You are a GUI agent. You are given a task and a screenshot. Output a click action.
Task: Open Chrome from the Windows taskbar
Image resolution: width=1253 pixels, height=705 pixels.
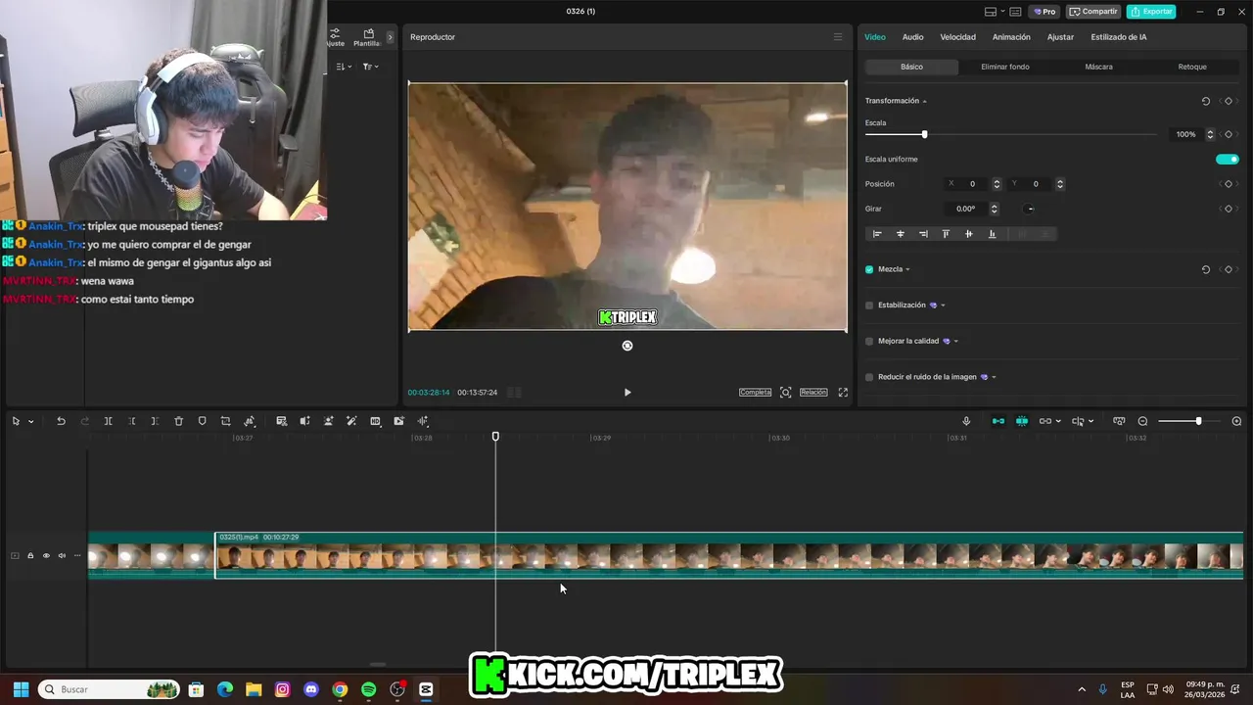click(x=340, y=689)
